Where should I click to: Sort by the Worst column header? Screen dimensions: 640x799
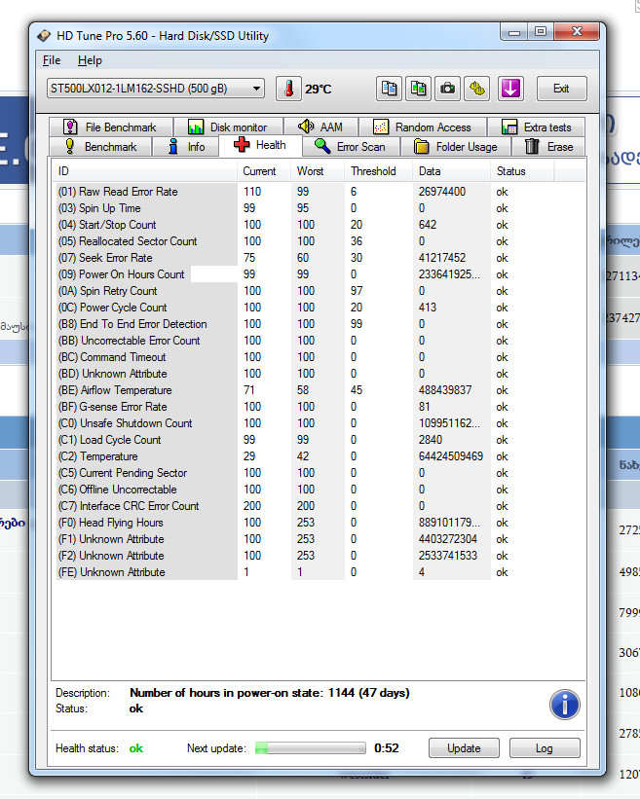[319, 171]
